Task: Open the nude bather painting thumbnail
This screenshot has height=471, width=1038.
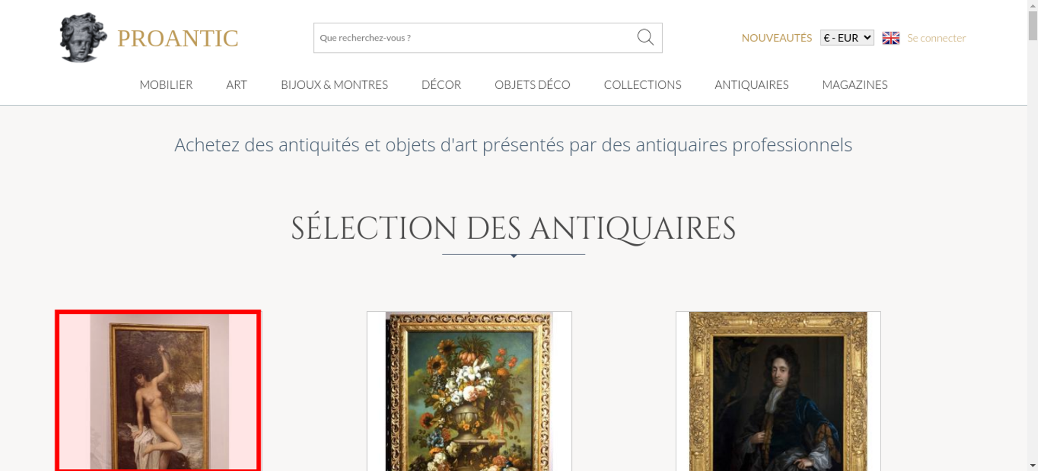Action: 158,391
